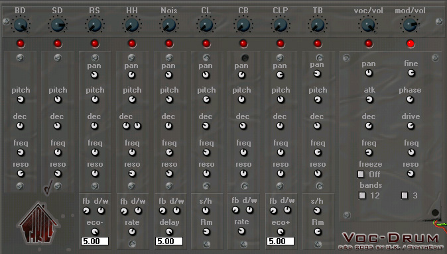Toggle the red LED under TB
447x254 pixels.
pyautogui.click(x=317, y=44)
